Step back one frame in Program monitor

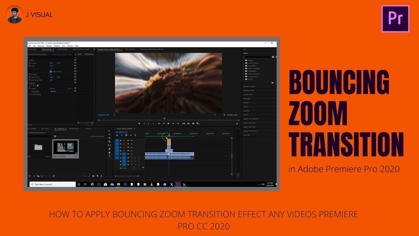coord(164,124)
